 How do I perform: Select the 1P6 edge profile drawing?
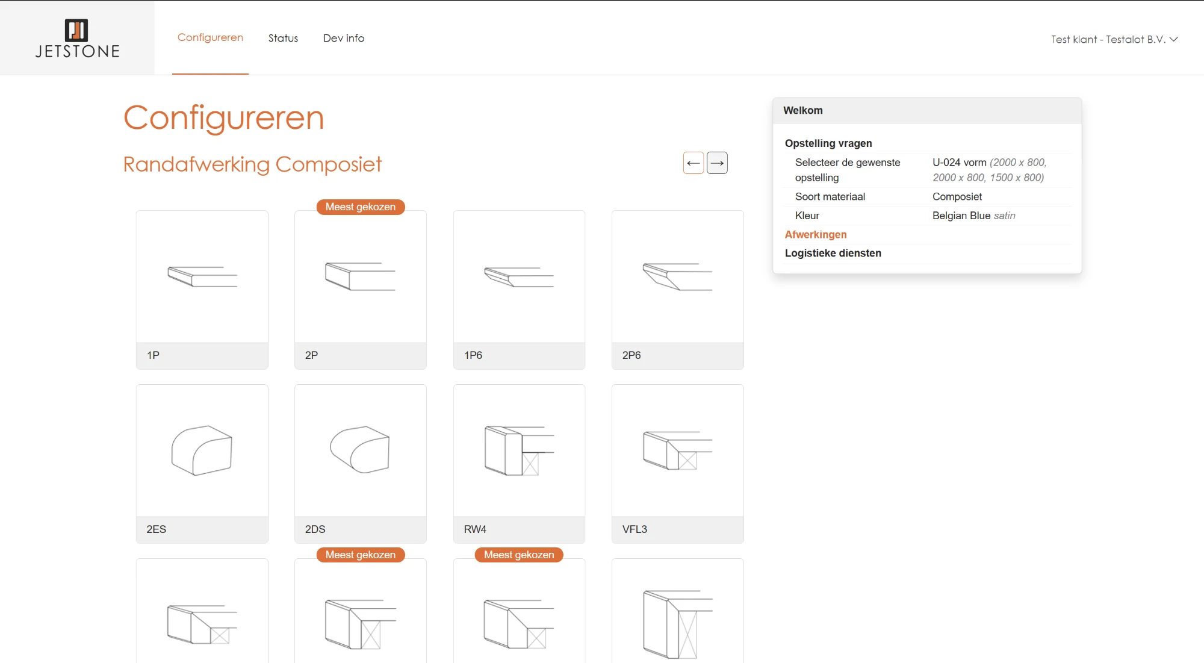point(519,276)
